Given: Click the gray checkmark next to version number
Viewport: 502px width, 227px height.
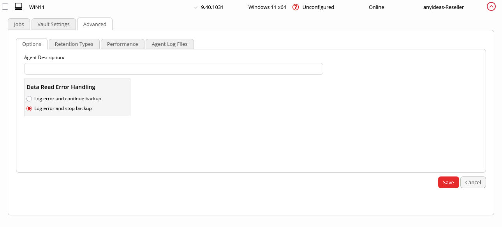Looking at the screenshot, I should click(x=196, y=7).
